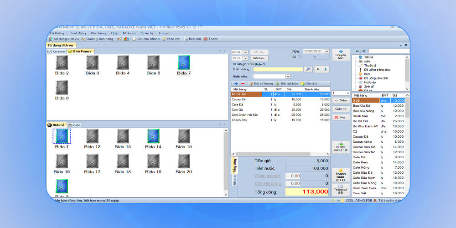Select the Kem category in tree

pyautogui.click(x=367, y=73)
